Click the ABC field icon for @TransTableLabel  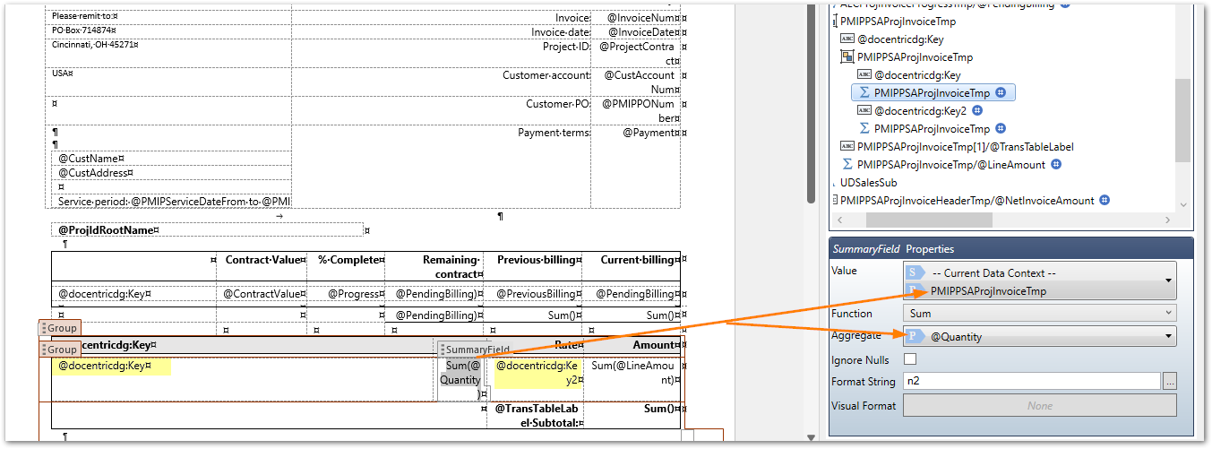(x=847, y=146)
